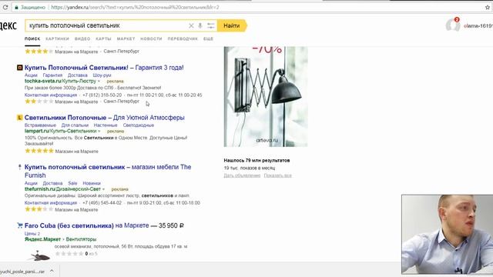
Task: Click the Найти search button
Action: [x=232, y=25]
